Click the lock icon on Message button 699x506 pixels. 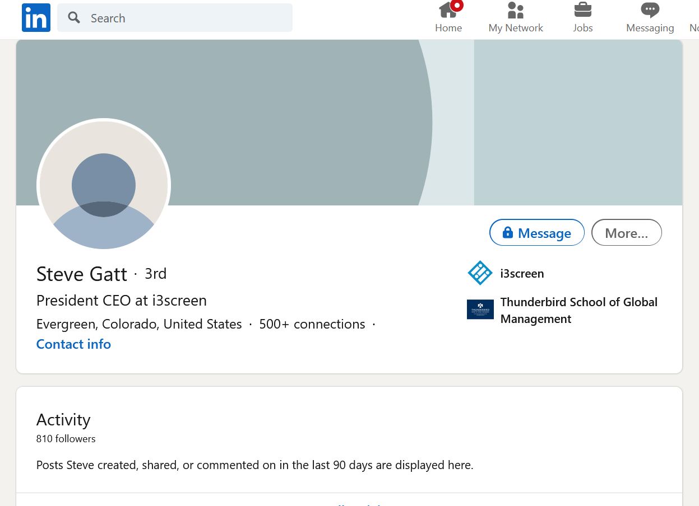click(x=508, y=233)
